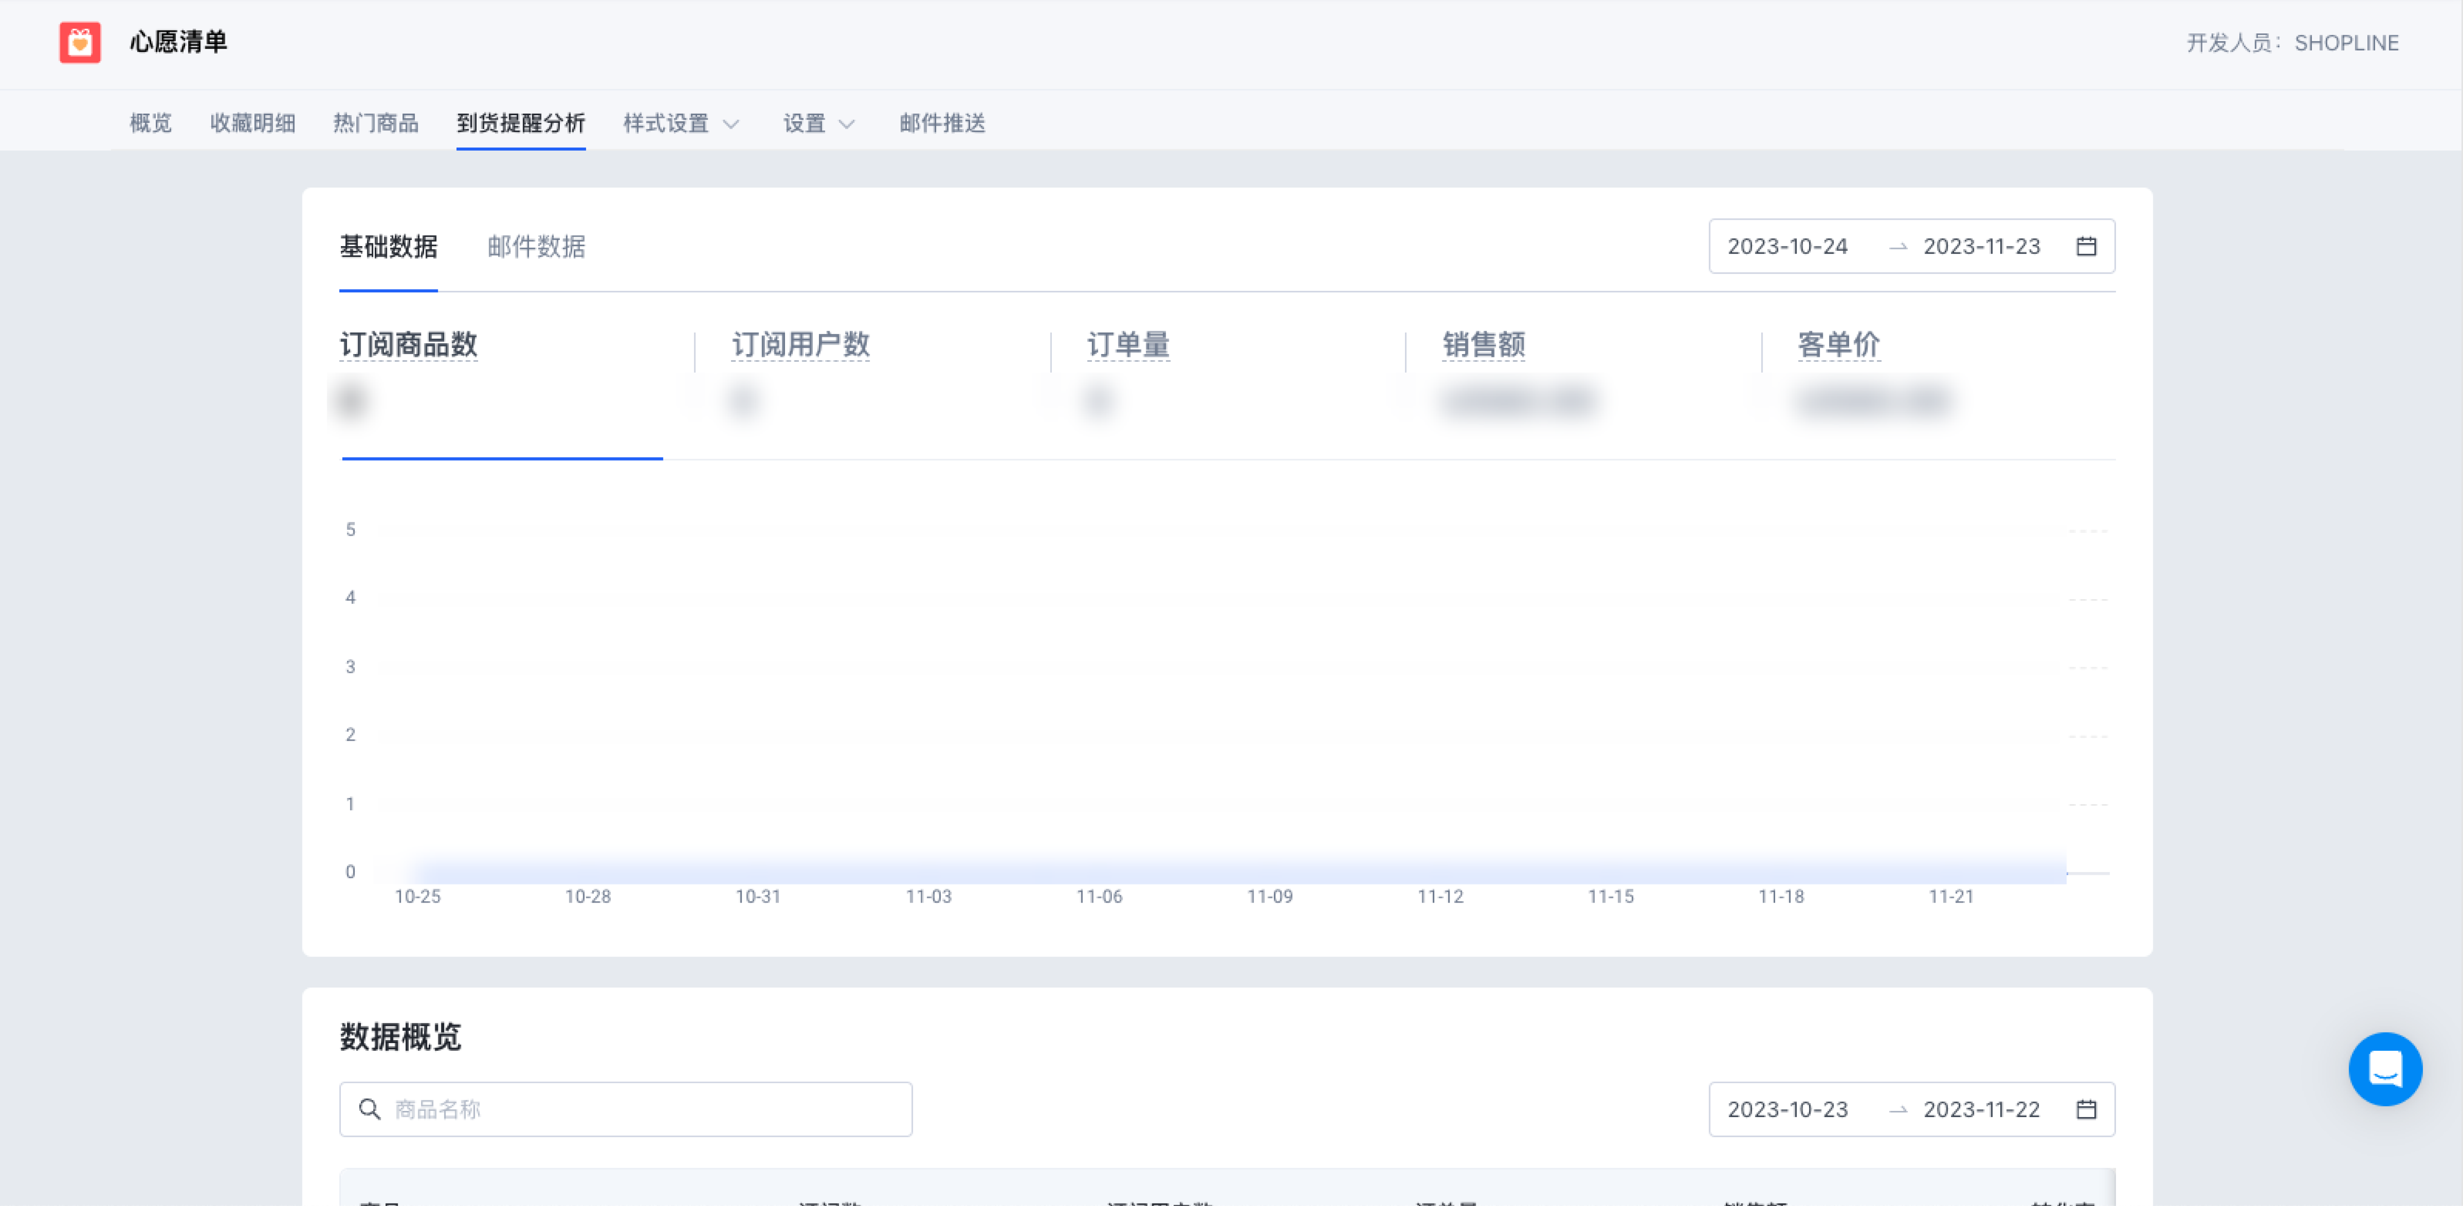The height and width of the screenshot is (1206, 2463).
Task: Select the 订阅用户数 metric
Action: [x=801, y=344]
